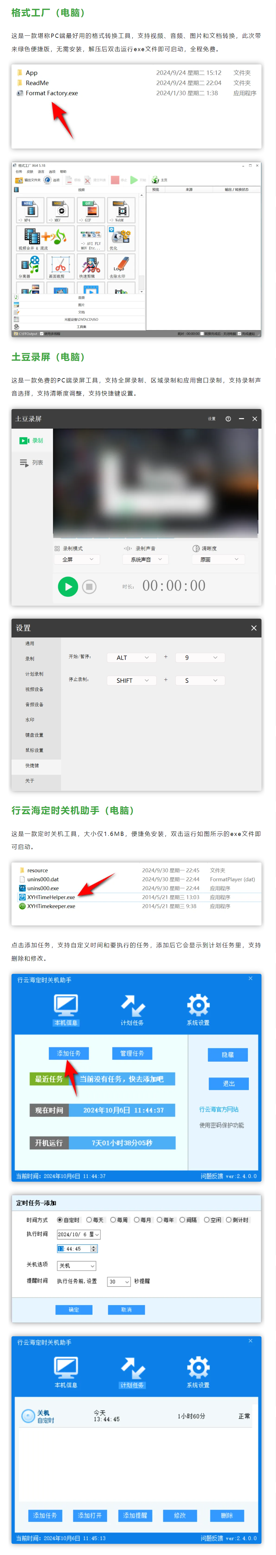Select 录制 tab in 土豆录屏 sidebar
The height and width of the screenshot is (1555, 276).
click(x=31, y=441)
